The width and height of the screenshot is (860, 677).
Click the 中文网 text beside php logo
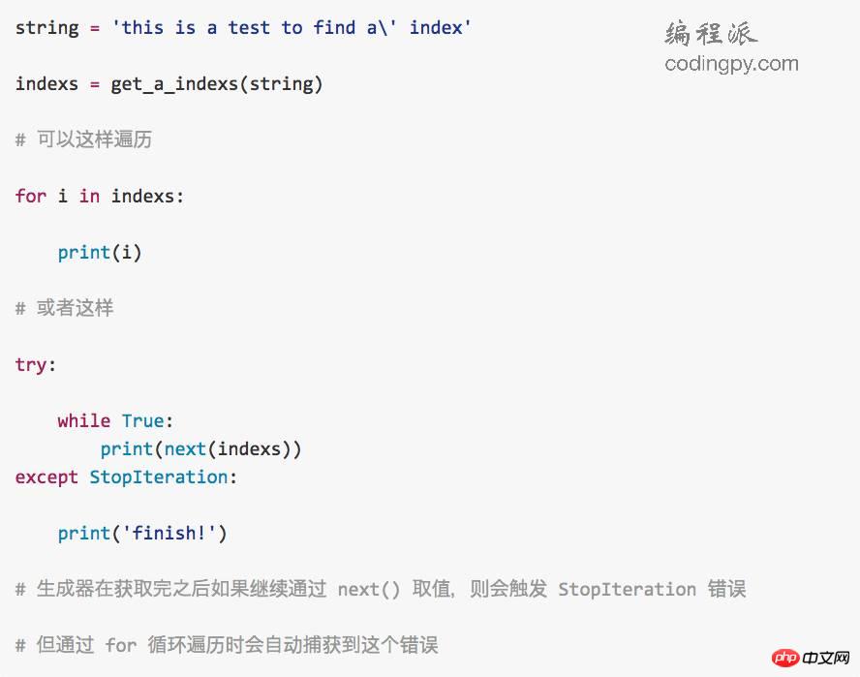[x=825, y=658]
